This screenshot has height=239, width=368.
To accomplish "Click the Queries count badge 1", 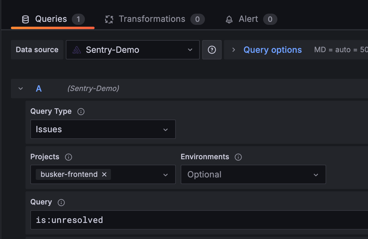I will coord(78,19).
